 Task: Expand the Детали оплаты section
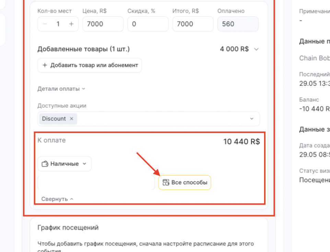[x=61, y=89]
